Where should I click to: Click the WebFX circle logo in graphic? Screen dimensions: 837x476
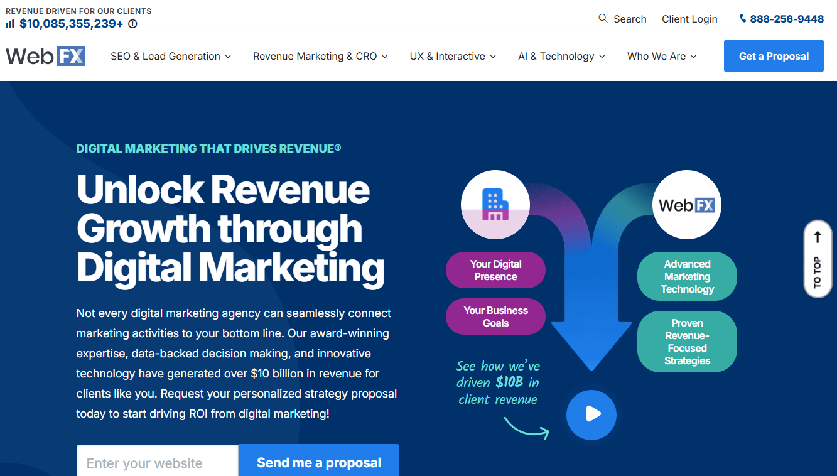686,205
